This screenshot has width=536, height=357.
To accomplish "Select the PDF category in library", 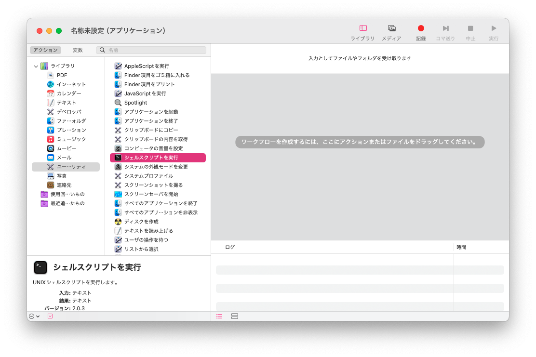I will 62,75.
